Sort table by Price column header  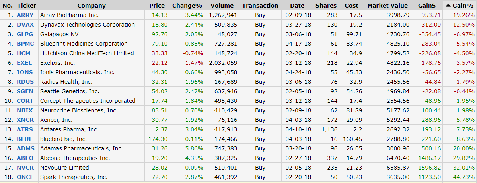[157, 6]
